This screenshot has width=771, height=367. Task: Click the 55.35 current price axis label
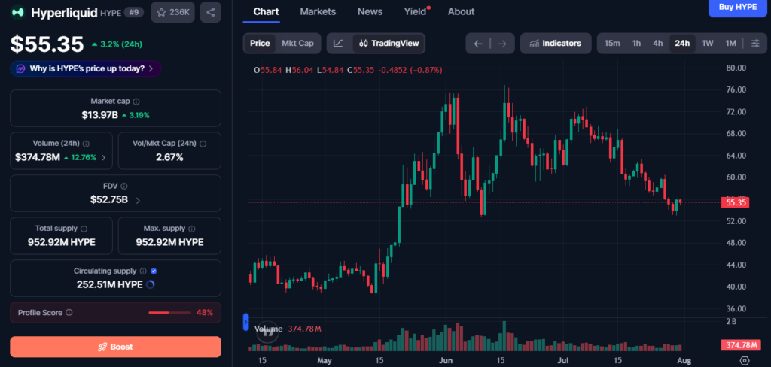pyautogui.click(x=735, y=202)
